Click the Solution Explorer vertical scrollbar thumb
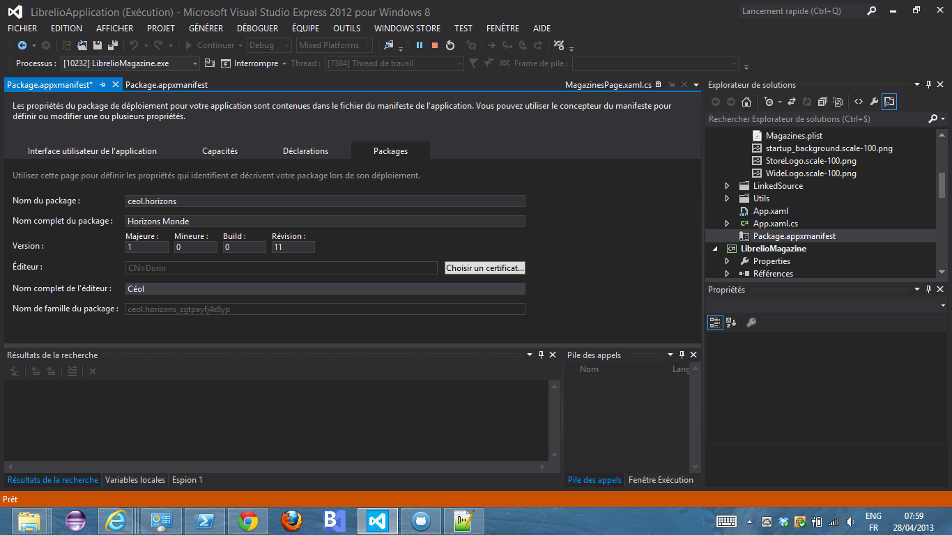Screen dimensions: 952x535 pos(942,185)
